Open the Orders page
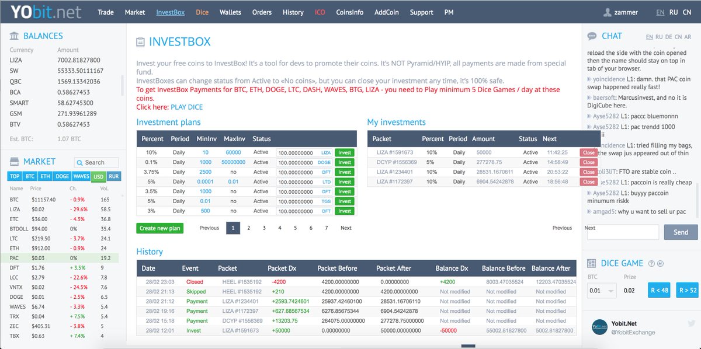The width and height of the screenshot is (701, 349). coord(262,12)
